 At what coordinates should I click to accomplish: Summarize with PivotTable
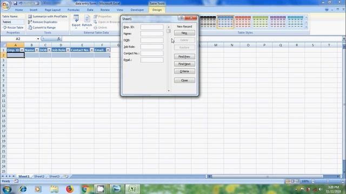click(x=48, y=17)
